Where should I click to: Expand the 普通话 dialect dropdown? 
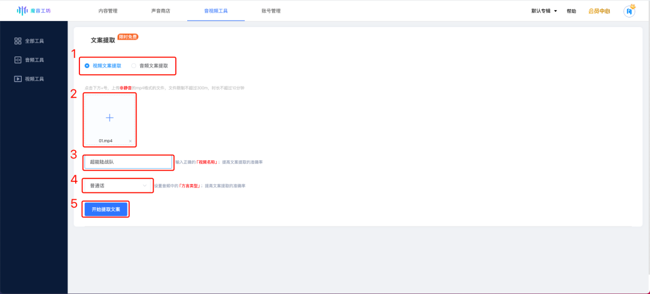pos(118,186)
